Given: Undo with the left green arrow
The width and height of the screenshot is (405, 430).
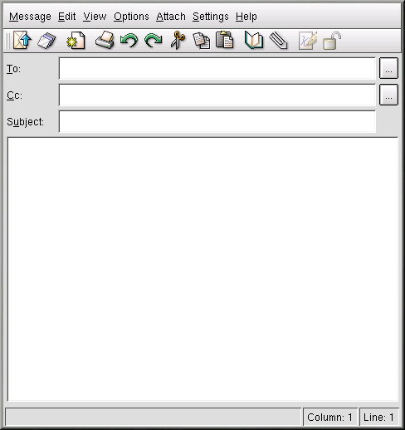Looking at the screenshot, I should 129,41.
